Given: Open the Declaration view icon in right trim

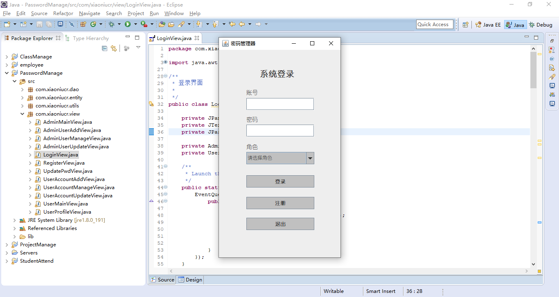Looking at the screenshot, I should [552, 68].
